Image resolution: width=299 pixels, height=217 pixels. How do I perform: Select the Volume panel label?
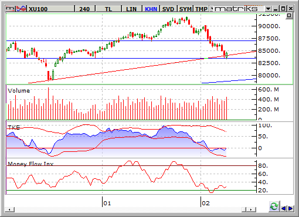(19, 91)
